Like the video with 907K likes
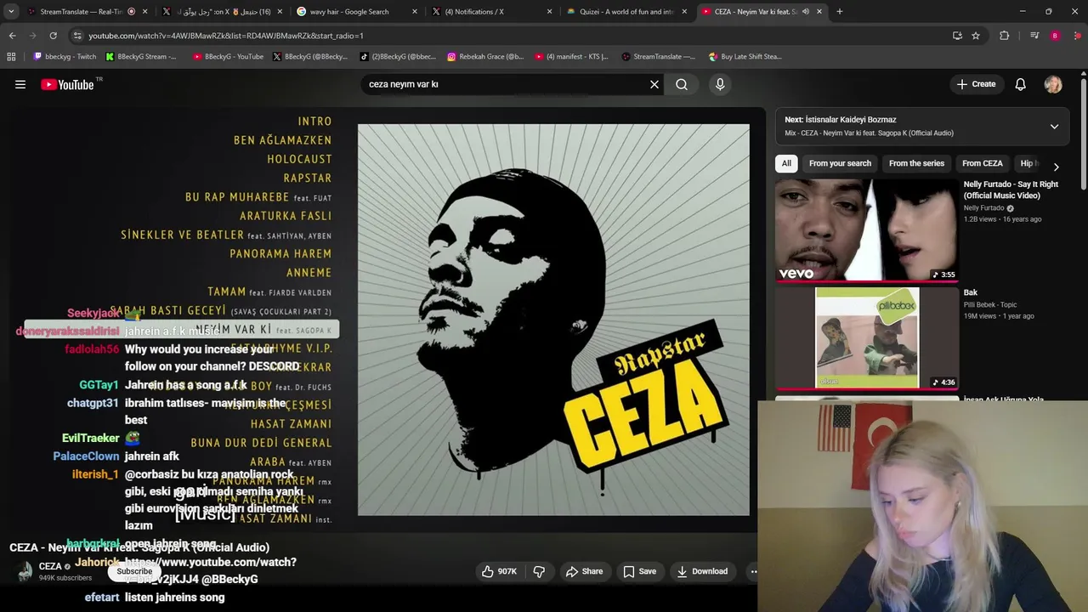 click(x=499, y=571)
